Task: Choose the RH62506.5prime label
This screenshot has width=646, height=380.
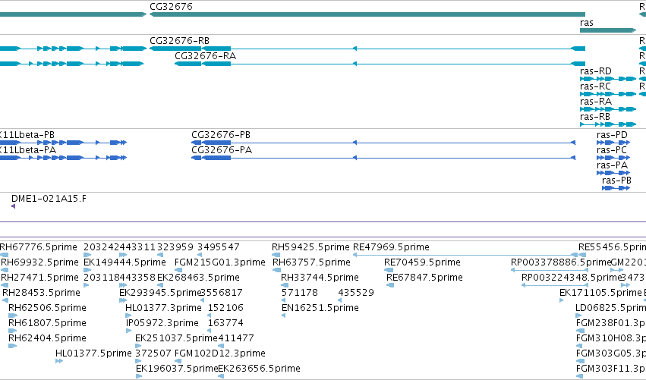Action: [x=47, y=308]
